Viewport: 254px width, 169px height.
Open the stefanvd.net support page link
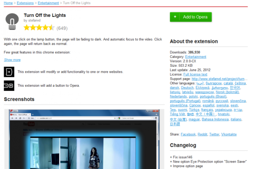pyautogui.click(x=219, y=79)
